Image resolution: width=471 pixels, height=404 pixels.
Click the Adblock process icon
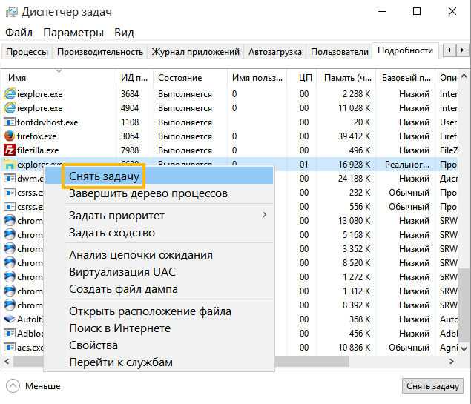point(10,333)
